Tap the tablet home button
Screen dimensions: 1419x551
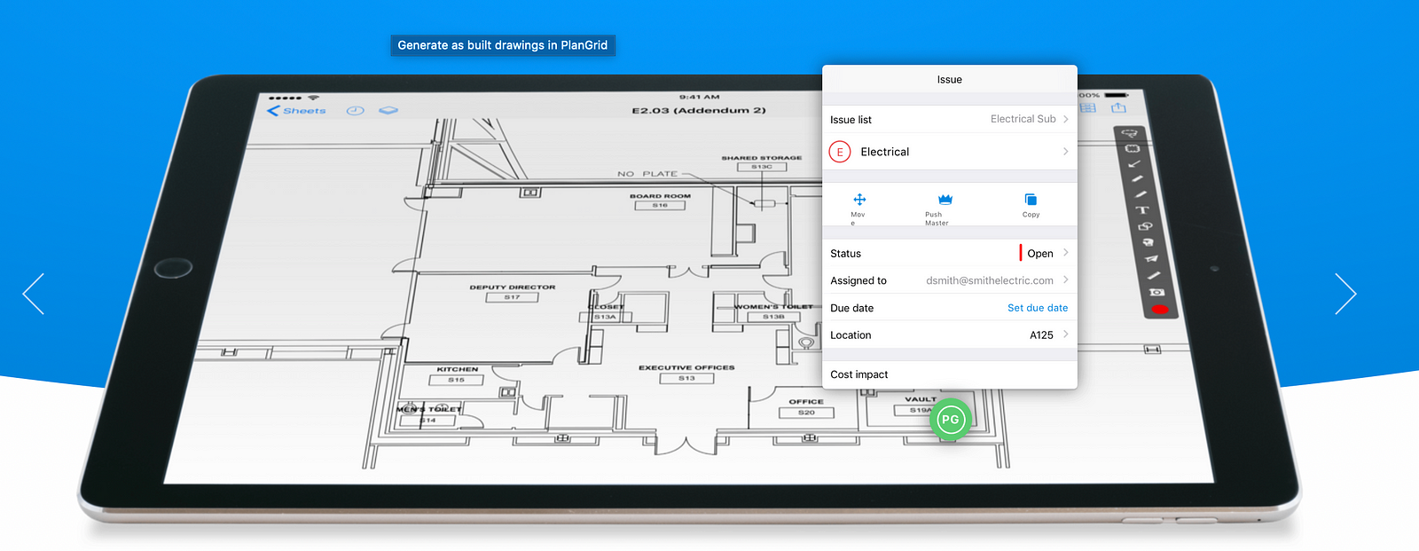(x=173, y=268)
